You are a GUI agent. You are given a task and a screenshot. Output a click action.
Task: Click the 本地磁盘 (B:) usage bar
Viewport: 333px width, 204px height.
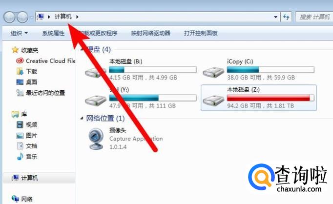click(153, 70)
